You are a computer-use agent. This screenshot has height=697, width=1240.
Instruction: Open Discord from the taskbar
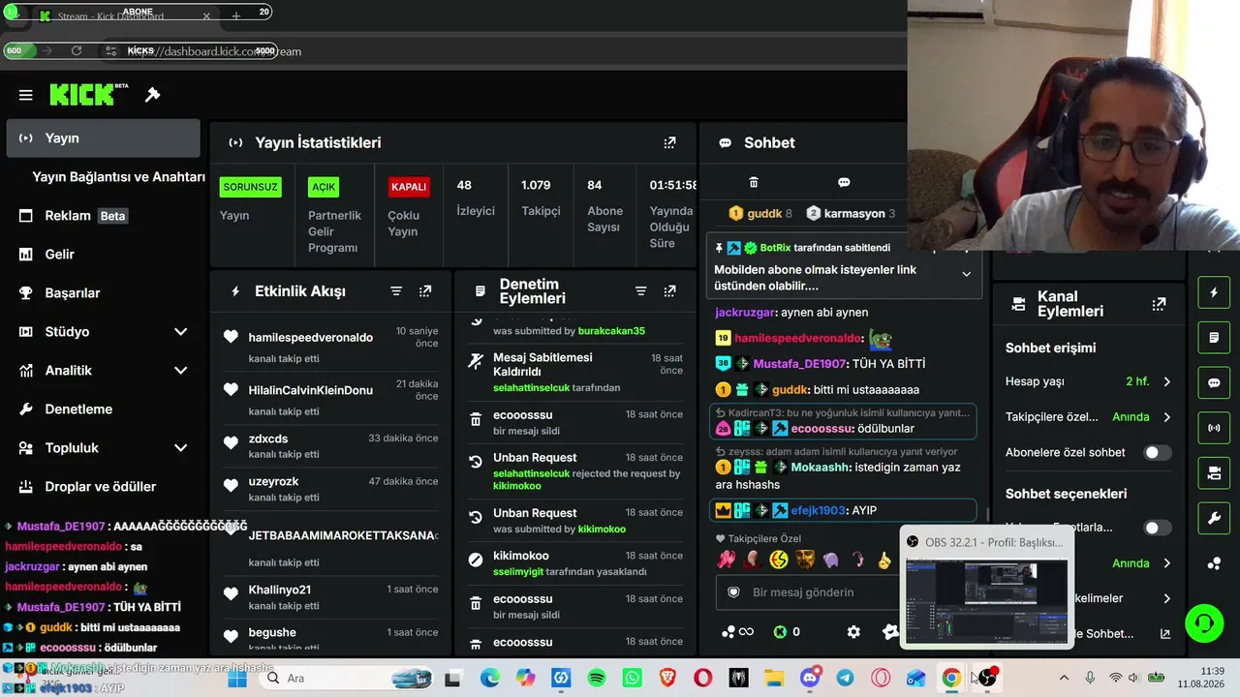(x=810, y=679)
